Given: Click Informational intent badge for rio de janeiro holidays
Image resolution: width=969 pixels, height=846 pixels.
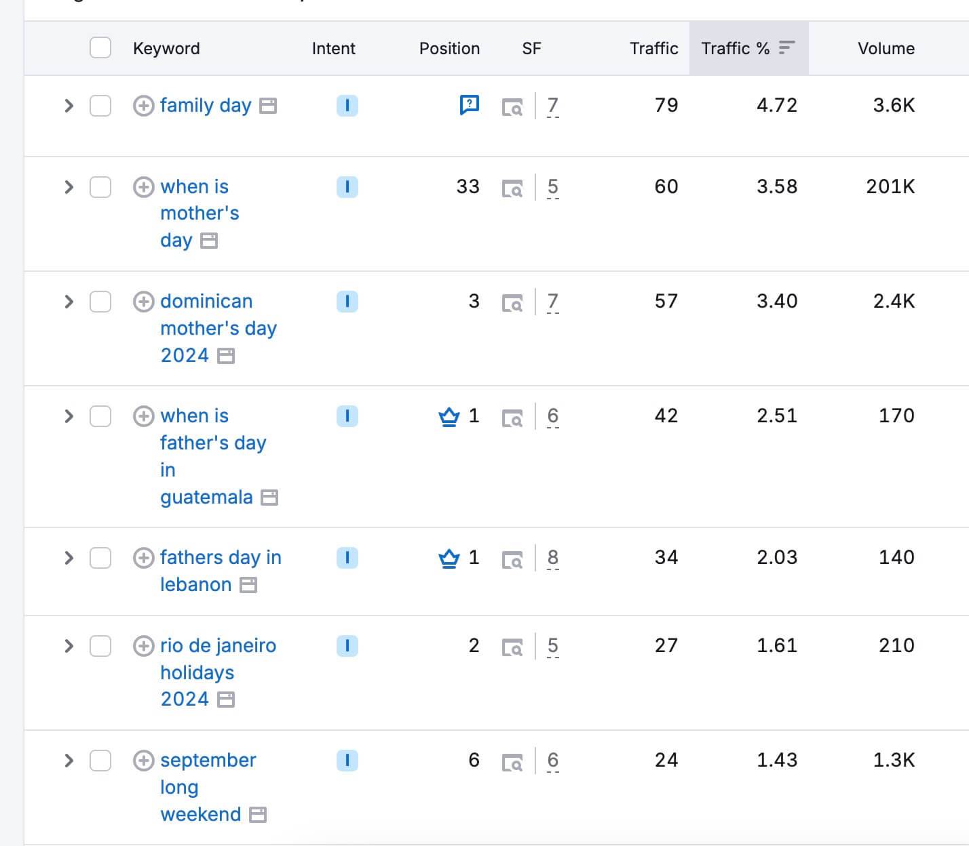Looking at the screenshot, I should click(347, 646).
